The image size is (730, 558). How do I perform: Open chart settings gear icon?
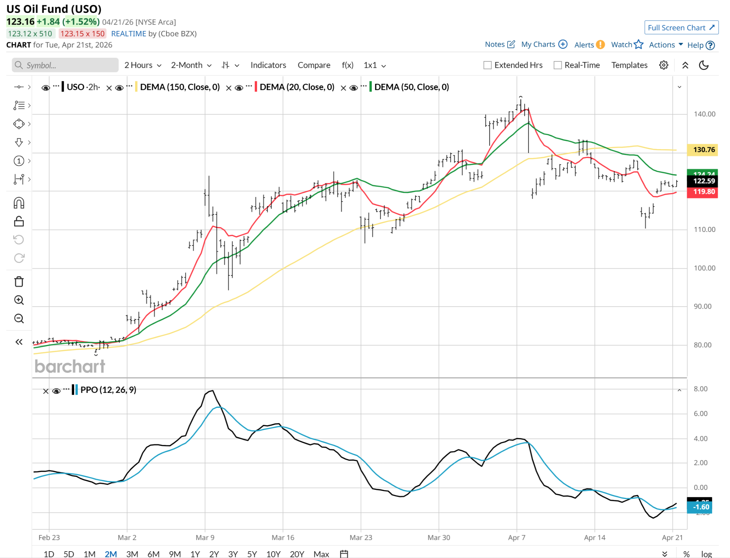[663, 65]
